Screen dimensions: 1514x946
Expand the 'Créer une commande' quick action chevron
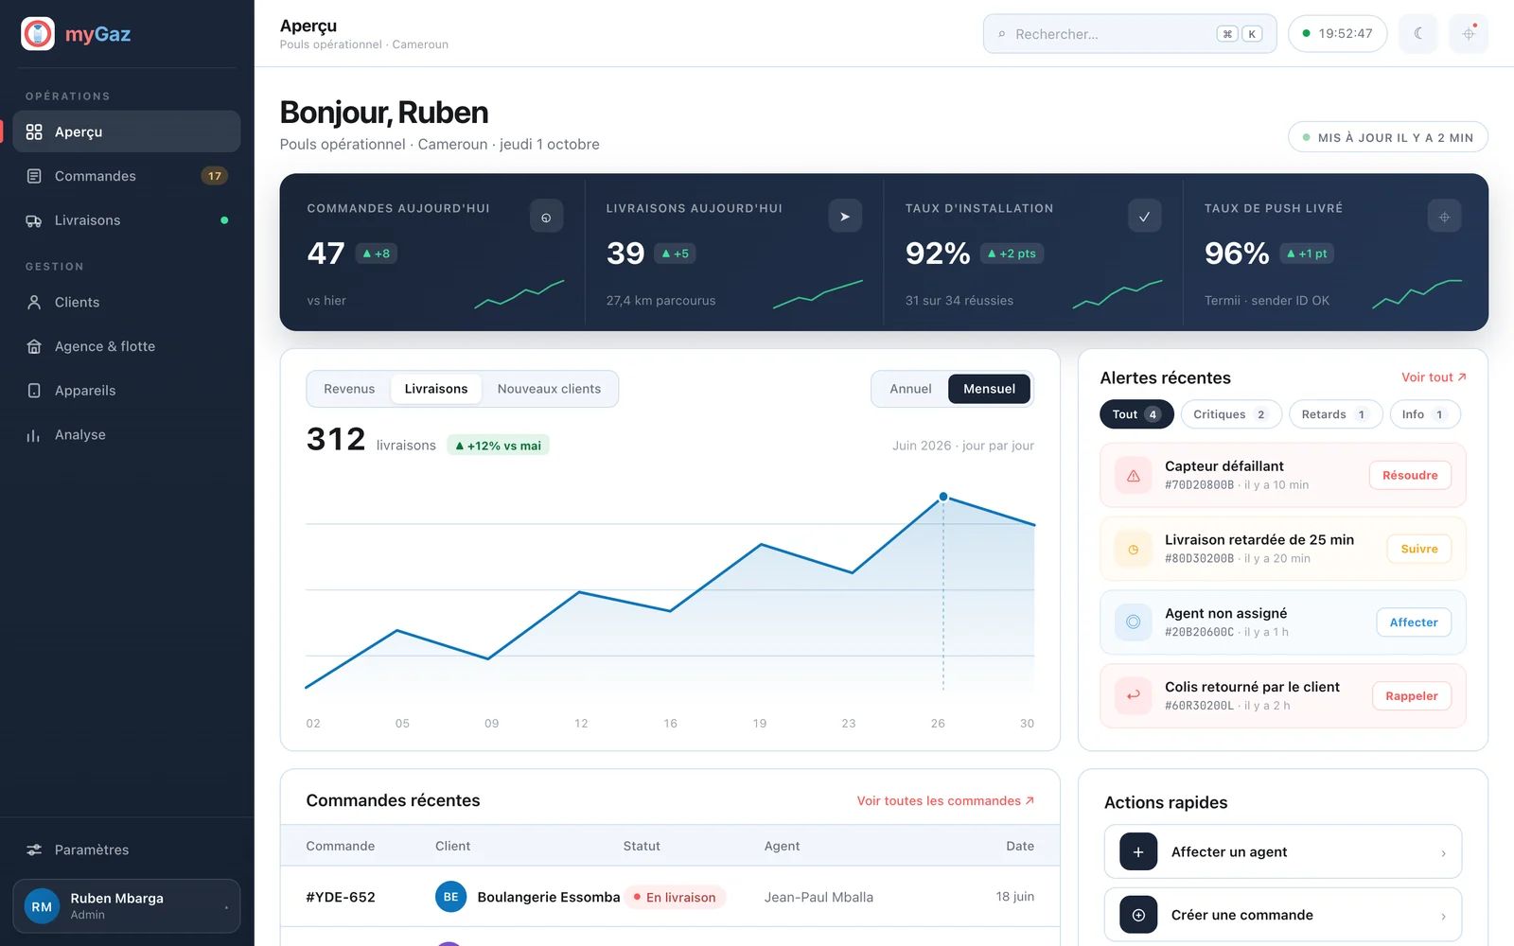click(x=1443, y=915)
